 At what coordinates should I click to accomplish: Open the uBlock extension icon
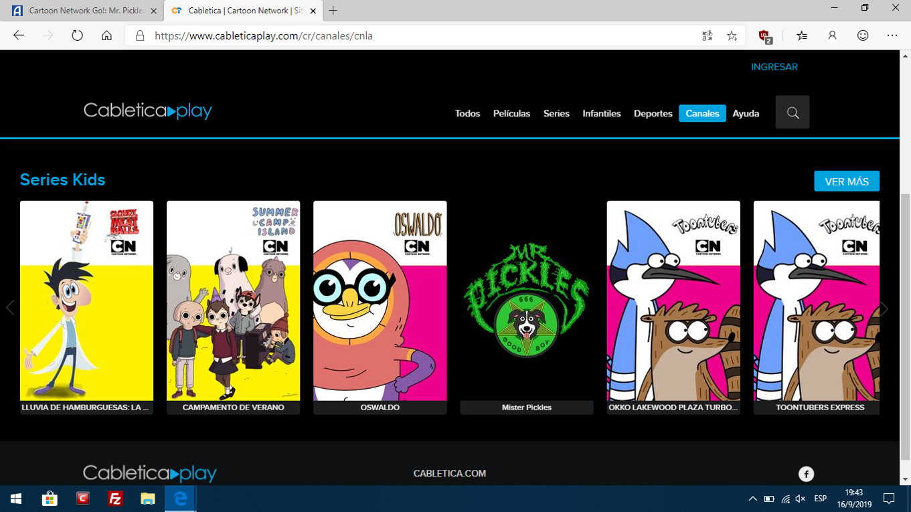pyautogui.click(x=764, y=36)
